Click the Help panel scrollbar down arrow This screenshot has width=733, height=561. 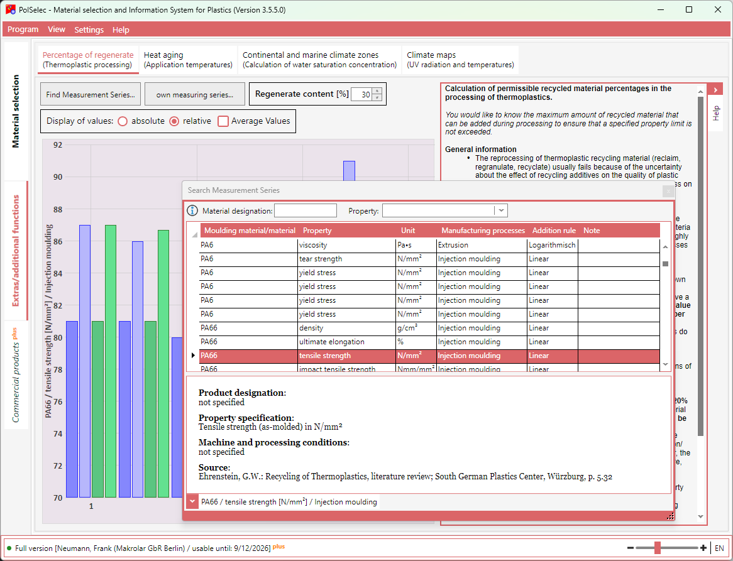(700, 516)
